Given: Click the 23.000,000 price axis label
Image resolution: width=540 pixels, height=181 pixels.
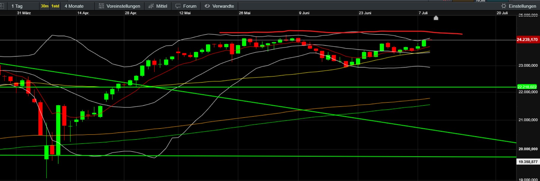Looking at the screenshot, I should click(x=528, y=65).
